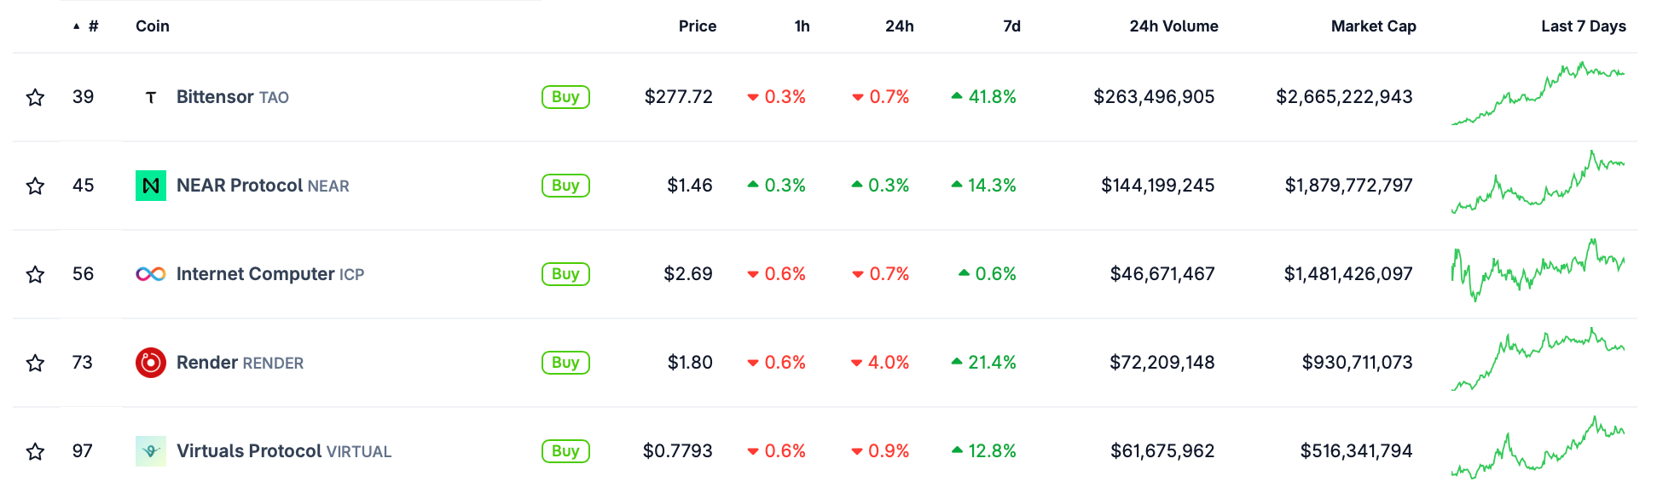Sort the table by Price column

(697, 26)
